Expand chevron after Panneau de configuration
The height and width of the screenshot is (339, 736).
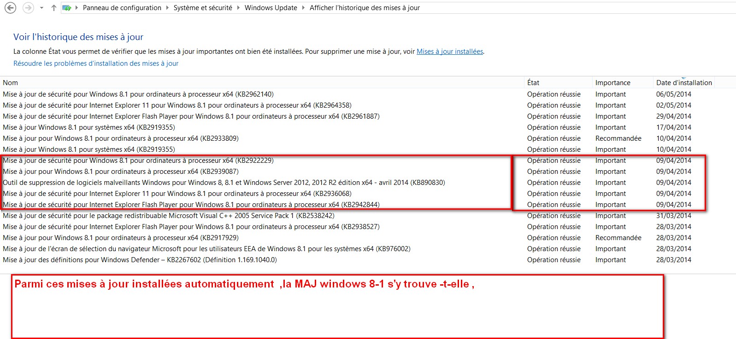(x=167, y=8)
